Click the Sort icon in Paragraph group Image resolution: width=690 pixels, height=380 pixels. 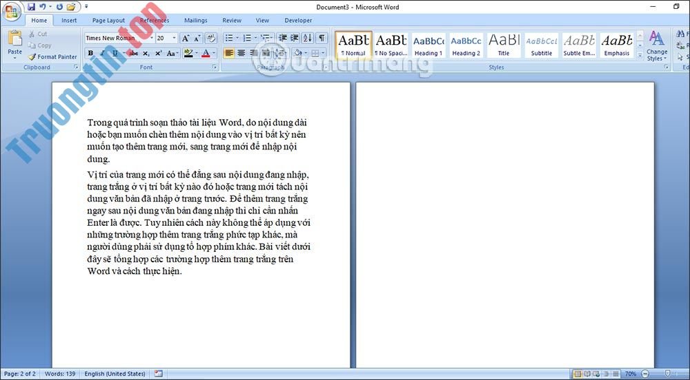coord(307,39)
